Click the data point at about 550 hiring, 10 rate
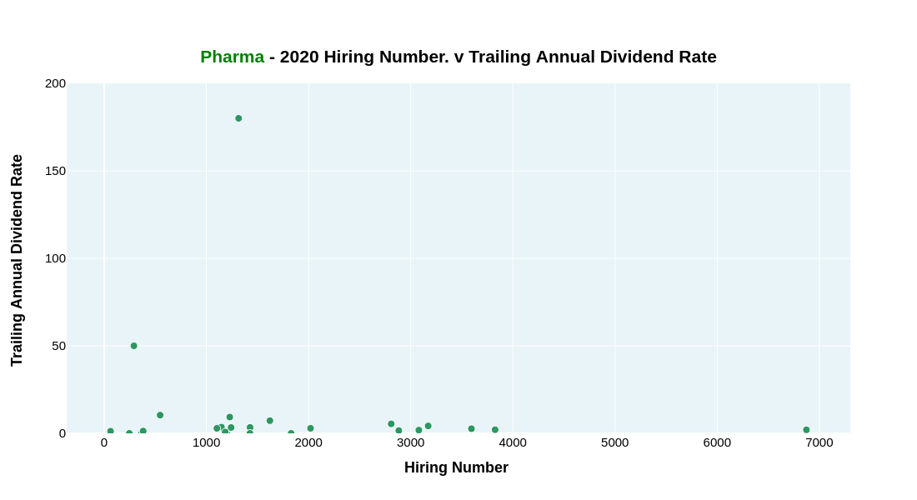Screen dimensions: 917x500 160,415
